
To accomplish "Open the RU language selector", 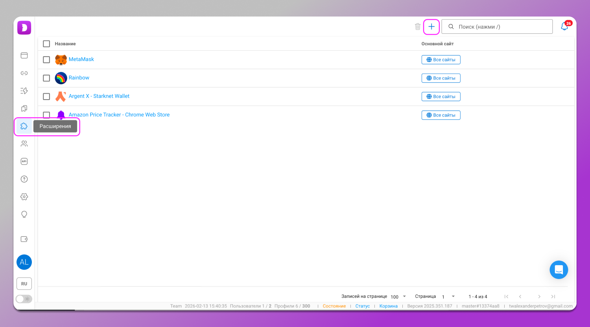I will coord(24,284).
